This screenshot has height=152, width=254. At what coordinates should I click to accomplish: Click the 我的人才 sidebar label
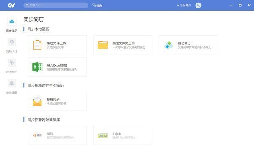12,52
